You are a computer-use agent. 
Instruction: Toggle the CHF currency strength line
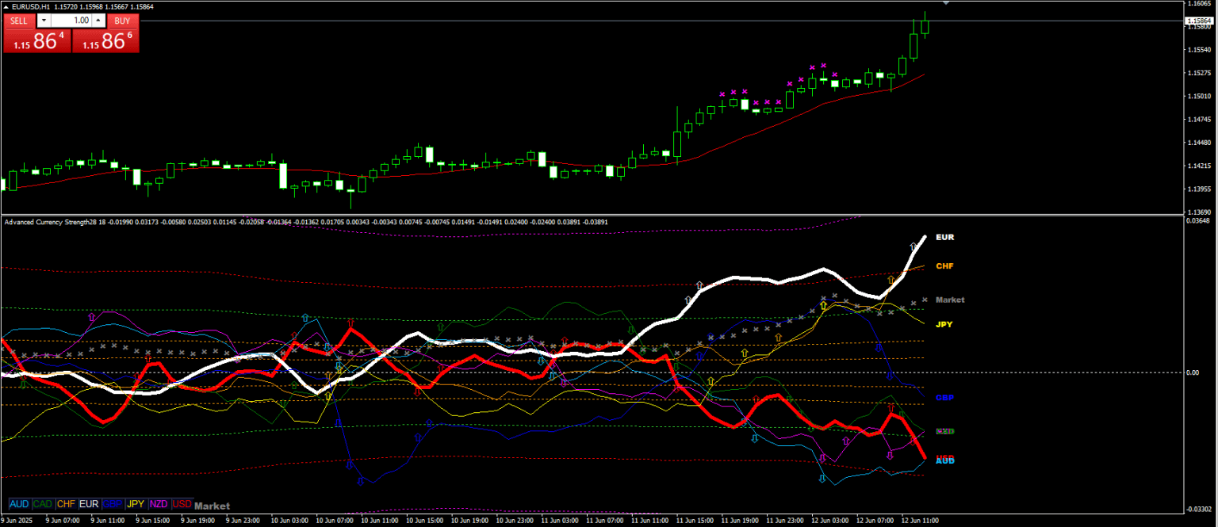pyautogui.click(x=67, y=504)
